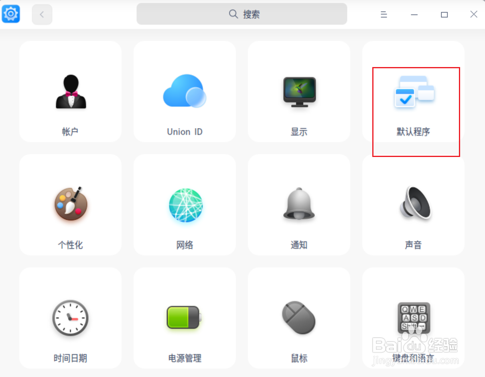The image size is (485, 377).
Task: Click the 搜索 search field
Action: (242, 14)
